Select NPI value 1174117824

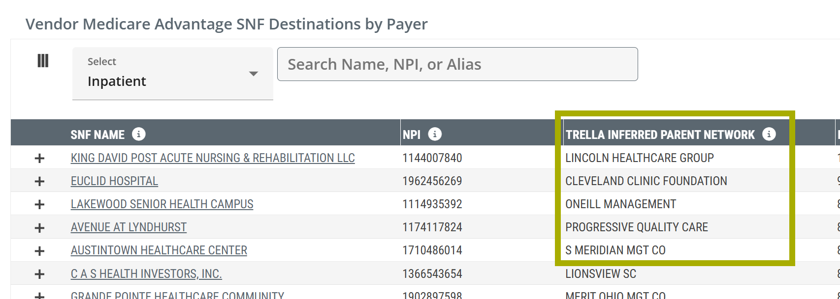(432, 227)
